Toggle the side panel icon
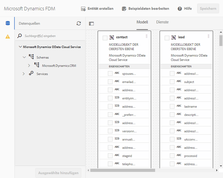The height and width of the screenshot is (178, 223). pyautogui.click(x=91, y=23)
